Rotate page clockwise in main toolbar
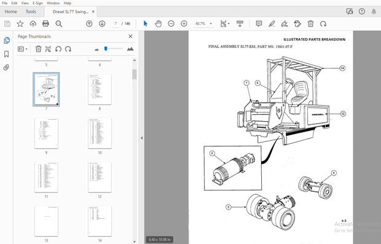This screenshot has height=244, width=381. pyautogui.click(x=323, y=24)
